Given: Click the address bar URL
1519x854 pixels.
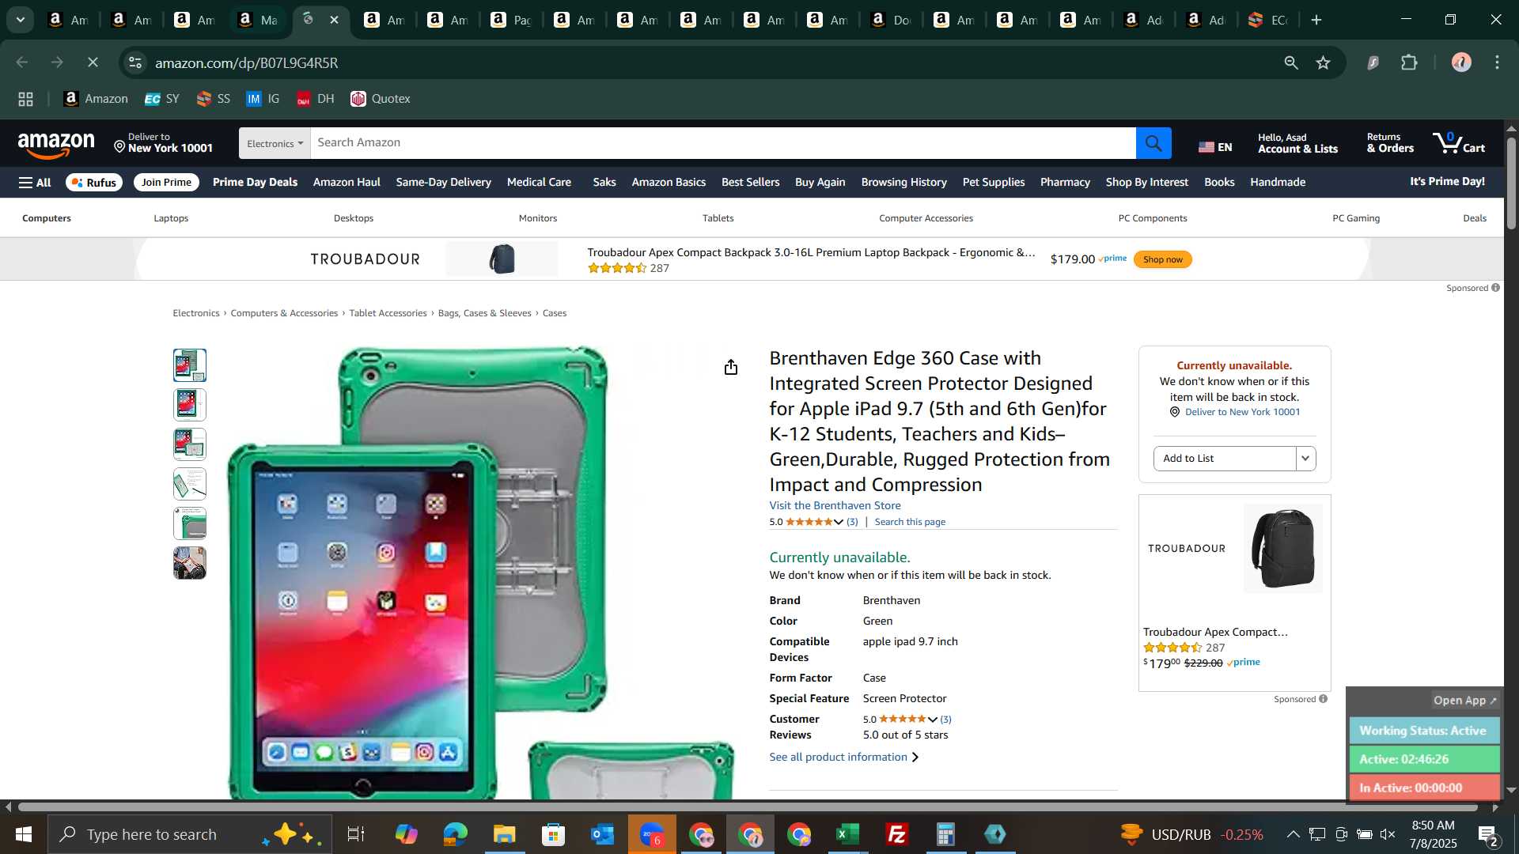Looking at the screenshot, I should (x=247, y=62).
